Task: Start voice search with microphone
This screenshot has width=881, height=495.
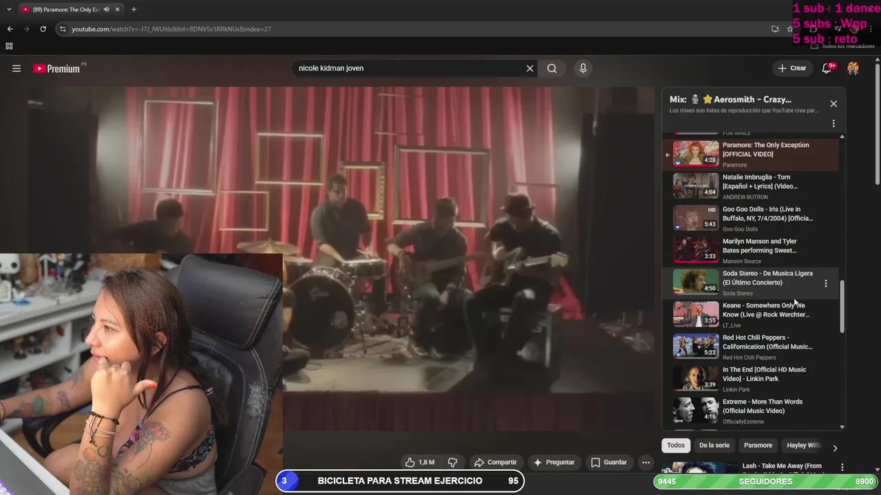Action: (x=583, y=69)
